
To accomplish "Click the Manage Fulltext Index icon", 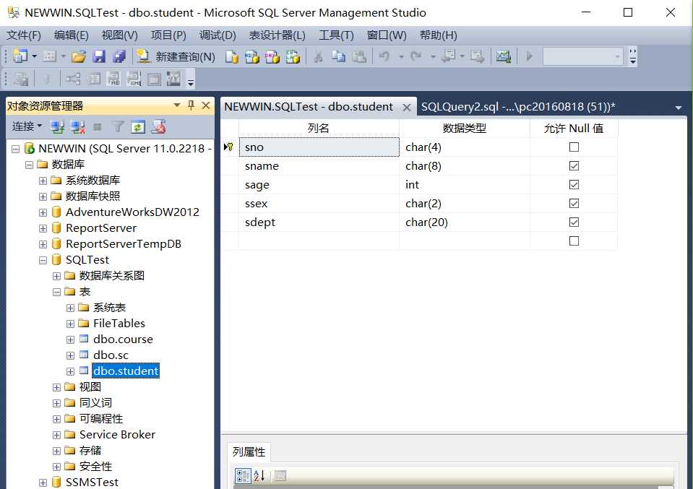I will [113, 79].
